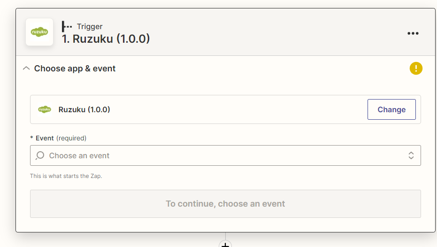Click the Trigger step icon
437x247 pixels.
67,27
